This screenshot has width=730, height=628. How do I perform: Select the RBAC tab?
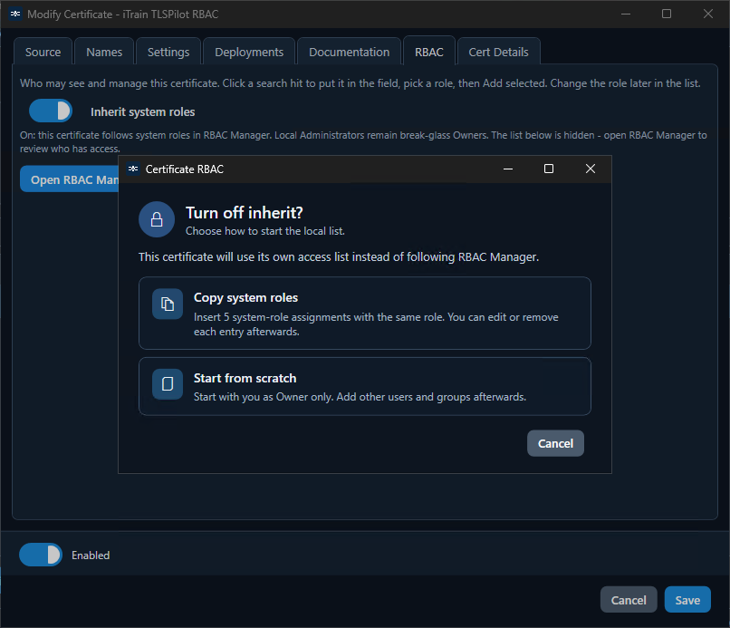tap(429, 52)
